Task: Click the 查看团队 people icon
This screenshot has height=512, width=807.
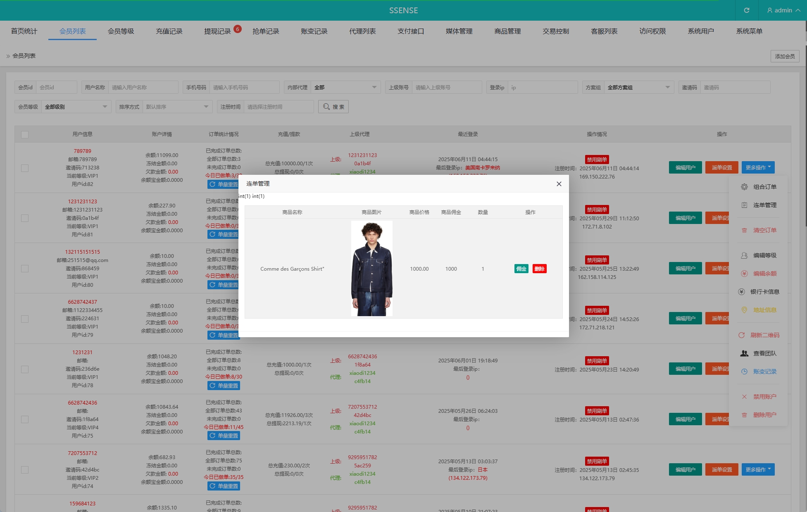Action: (744, 353)
